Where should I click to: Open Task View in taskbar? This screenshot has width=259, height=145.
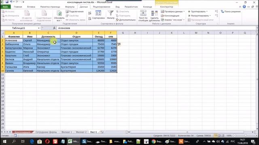(23, 141)
